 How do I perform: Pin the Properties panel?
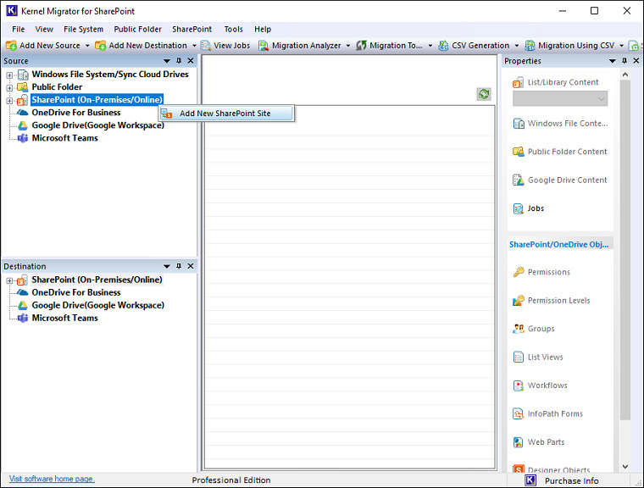625,61
